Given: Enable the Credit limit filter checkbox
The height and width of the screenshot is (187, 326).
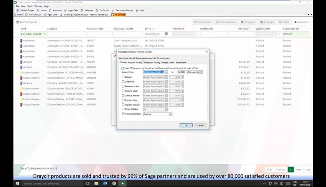Looking at the screenshot, I should 123,82.
